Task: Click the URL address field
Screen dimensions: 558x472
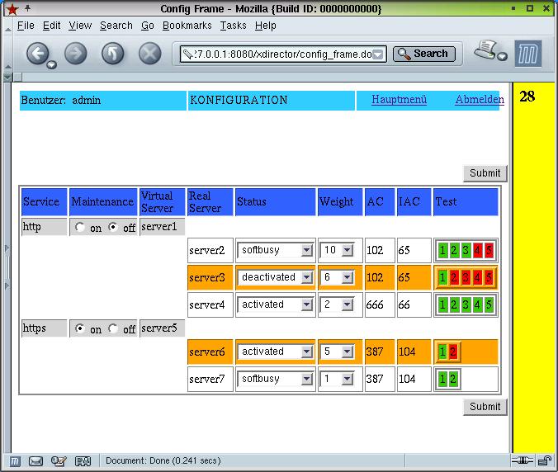Action: [x=277, y=54]
